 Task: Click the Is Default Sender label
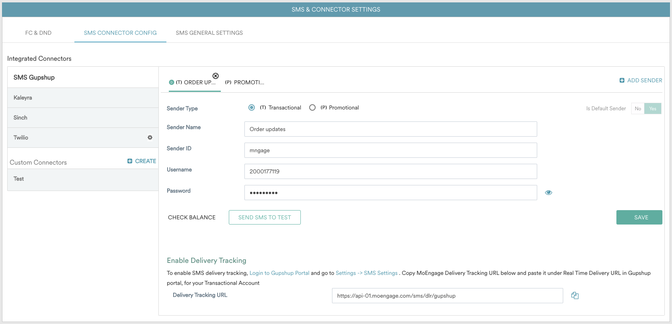pyautogui.click(x=606, y=108)
